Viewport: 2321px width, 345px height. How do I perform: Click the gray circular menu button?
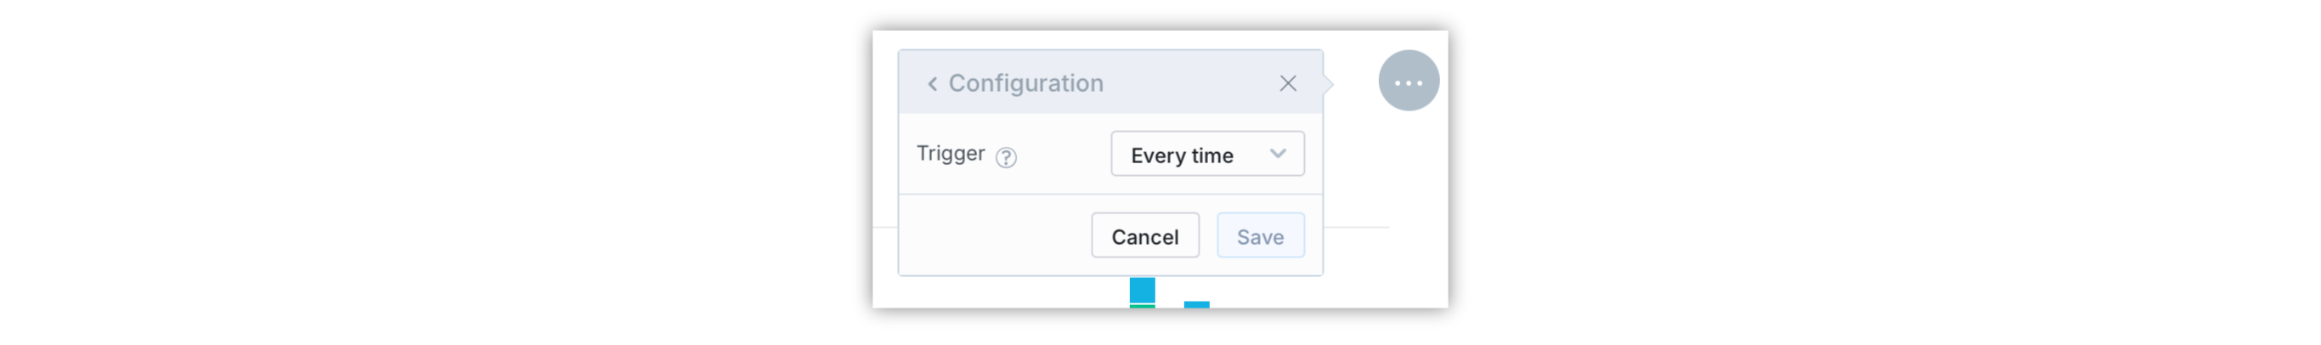[x=1409, y=81]
